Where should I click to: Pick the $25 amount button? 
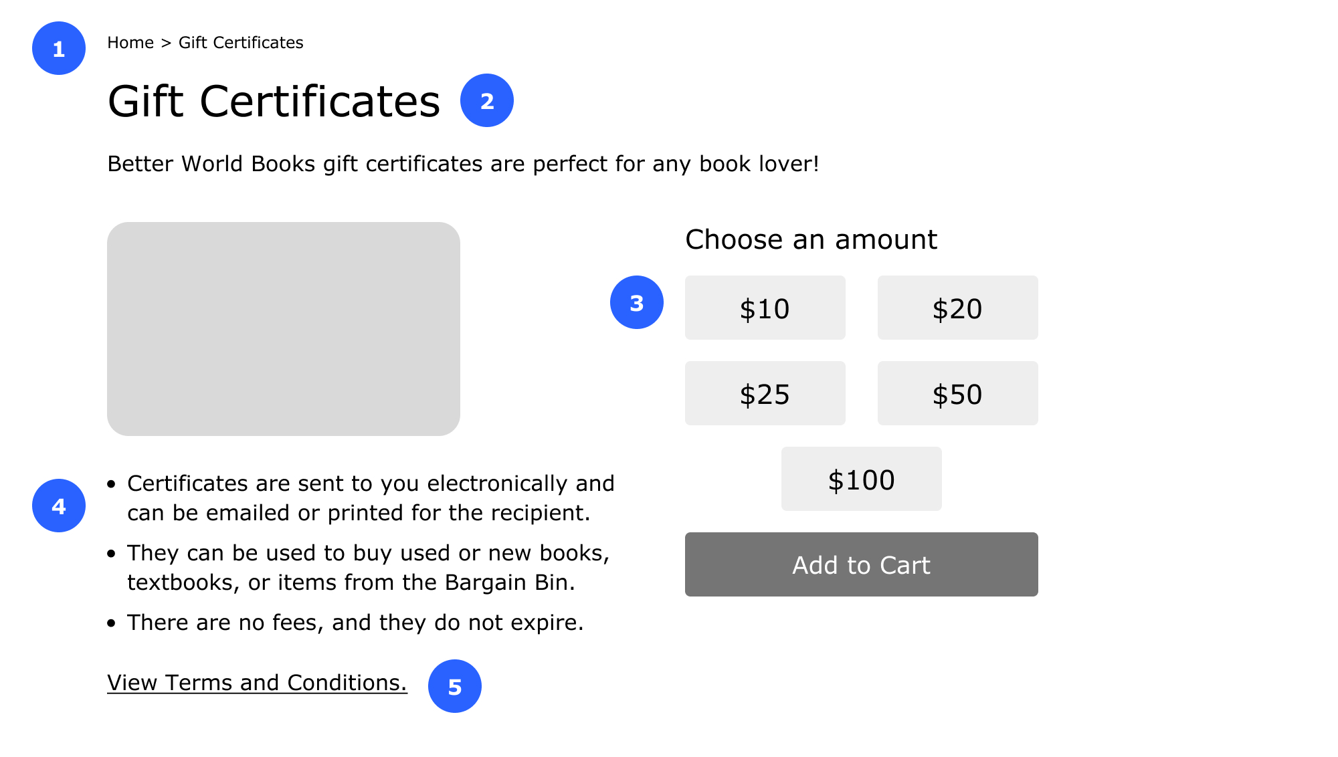click(x=765, y=393)
